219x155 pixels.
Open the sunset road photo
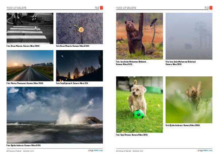tap(30, 65)
